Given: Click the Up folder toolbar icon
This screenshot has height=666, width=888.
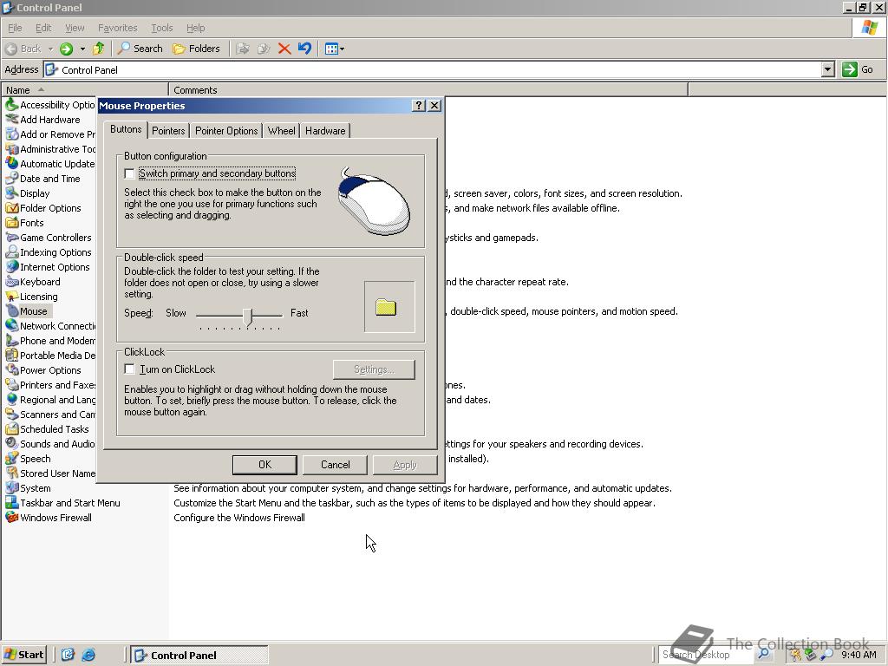Looking at the screenshot, I should coord(99,49).
